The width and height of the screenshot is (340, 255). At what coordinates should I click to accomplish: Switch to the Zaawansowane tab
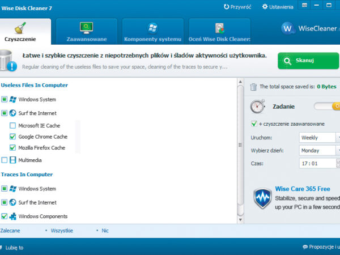[x=87, y=32]
